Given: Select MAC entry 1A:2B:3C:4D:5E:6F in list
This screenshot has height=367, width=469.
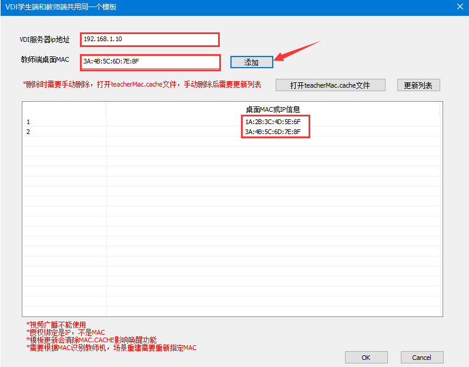Looking at the screenshot, I should 273,122.
